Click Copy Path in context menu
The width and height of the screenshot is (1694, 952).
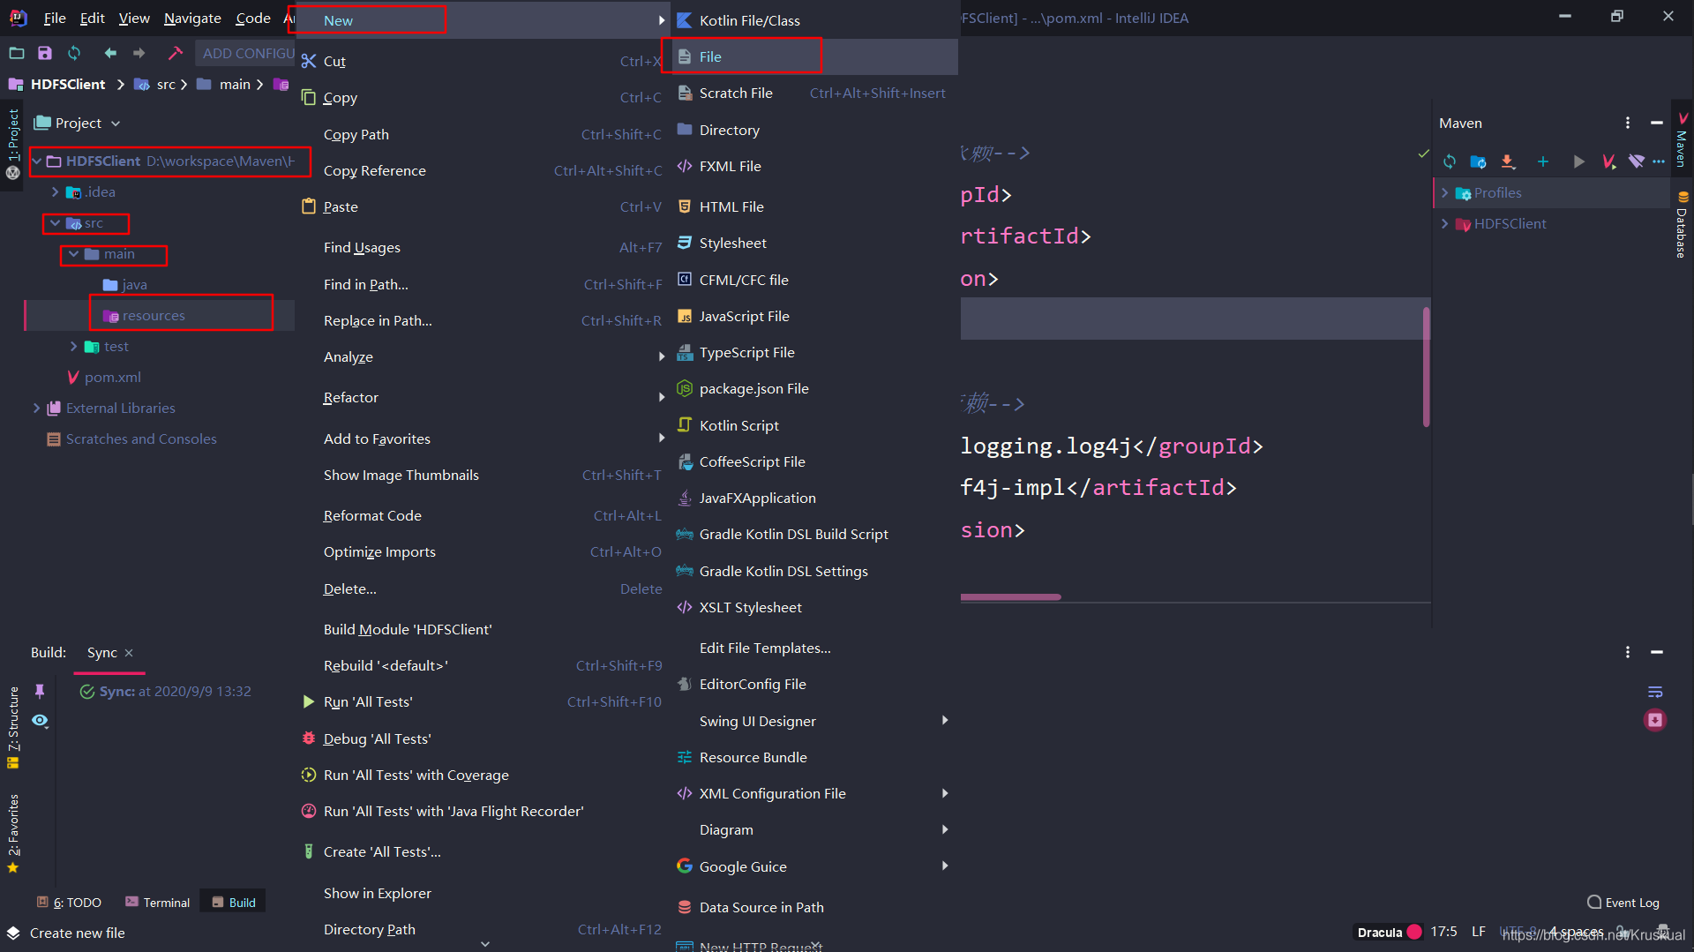click(x=482, y=134)
